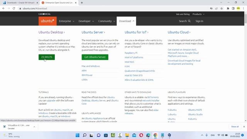
Task: Click the share page icon in the address bar
Action: click(217, 8)
